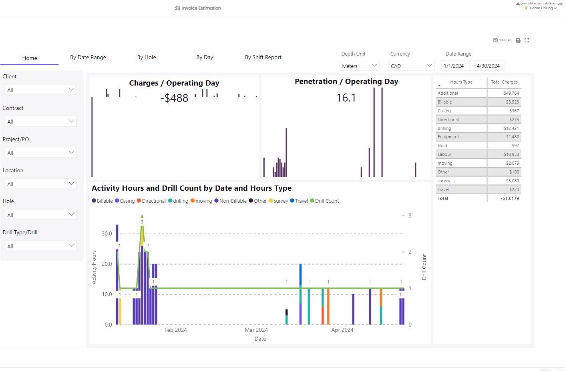Viewport: 565px width, 371px height.
Task: Click the Save As button
Action: pos(503,40)
